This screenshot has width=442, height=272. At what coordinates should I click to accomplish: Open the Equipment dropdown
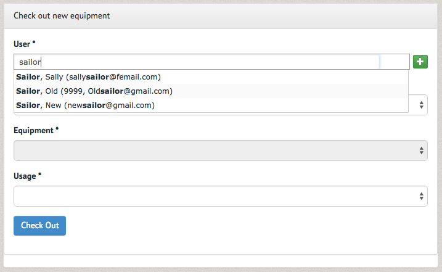(221, 150)
